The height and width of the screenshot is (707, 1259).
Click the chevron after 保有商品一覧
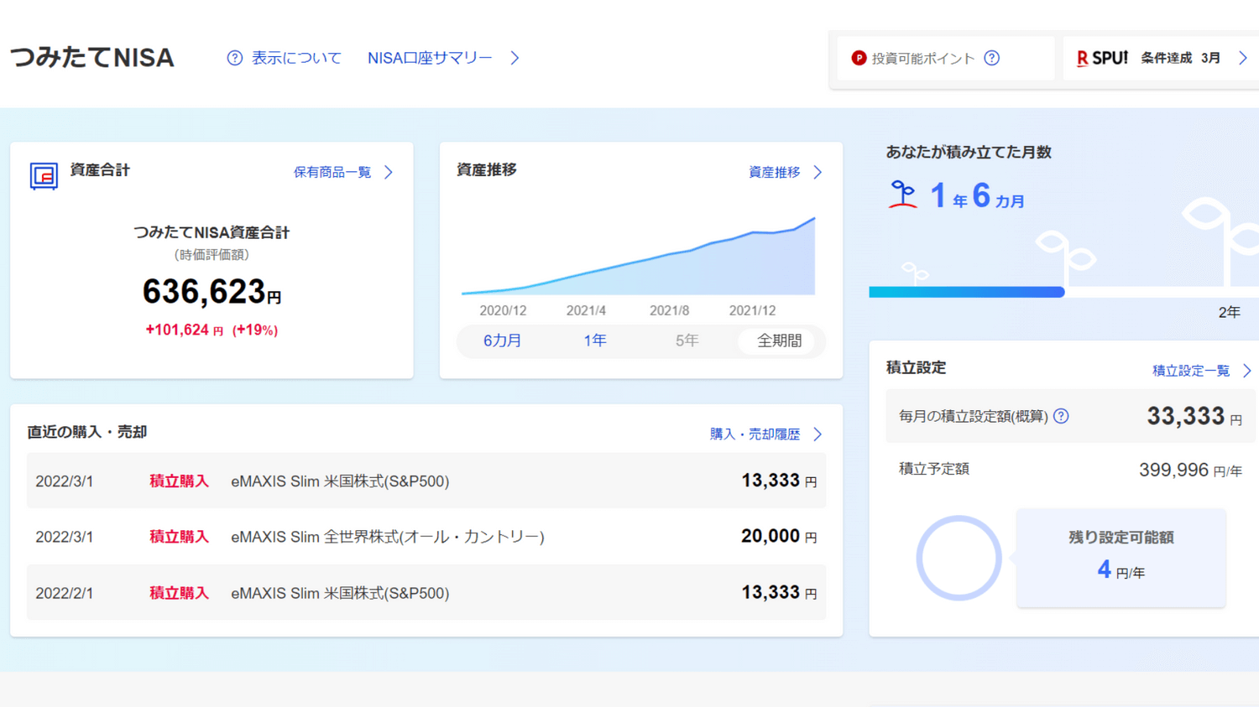click(389, 172)
